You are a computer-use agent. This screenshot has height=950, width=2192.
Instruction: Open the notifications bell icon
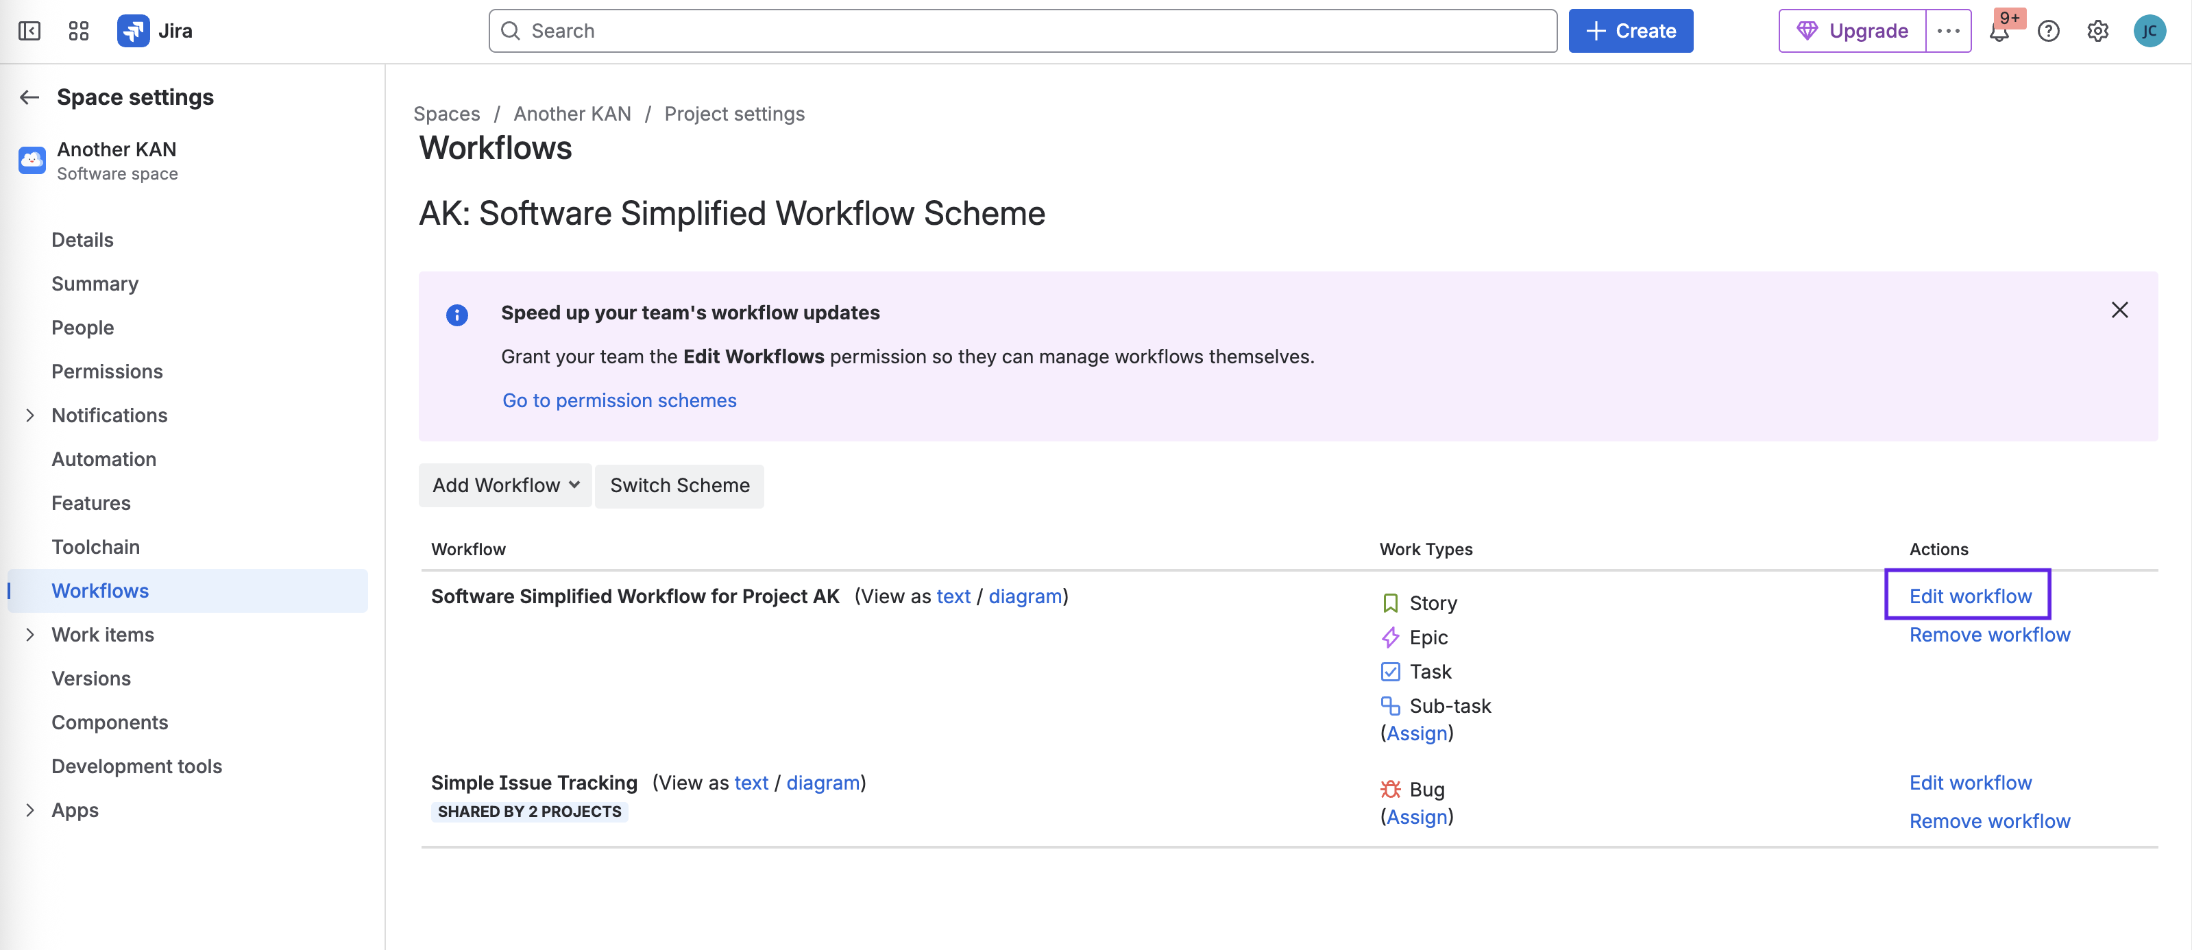[1999, 32]
